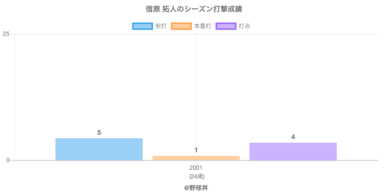The height and width of the screenshot is (194, 388).
Task: Click the y-axis maximum label 25
Action: [6, 34]
